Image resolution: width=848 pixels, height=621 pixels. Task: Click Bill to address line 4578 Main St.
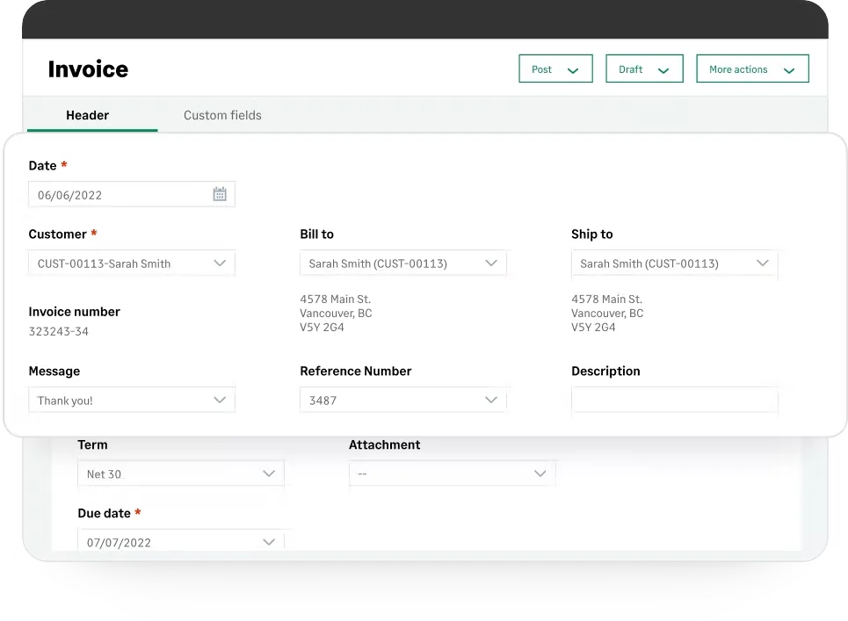click(336, 299)
